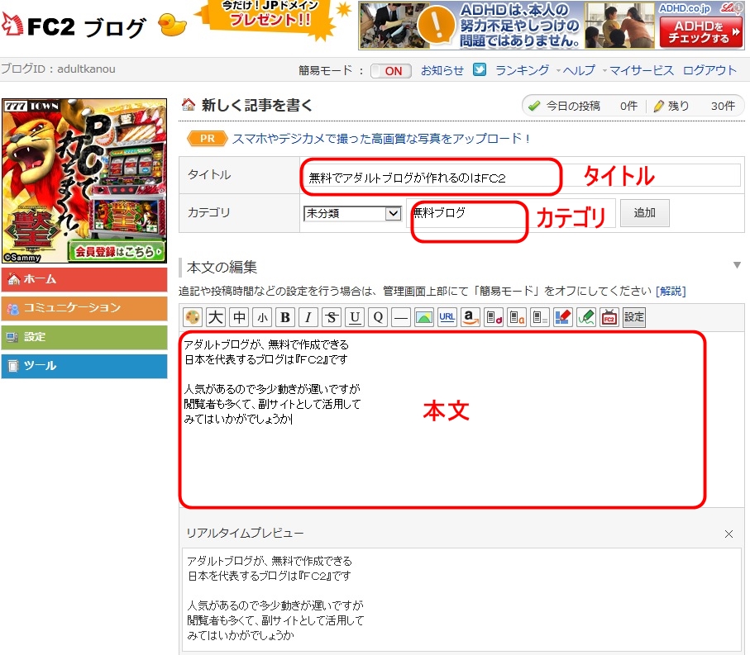Open マイサービス link
Viewport: 750px width, 655px height.
click(642, 71)
